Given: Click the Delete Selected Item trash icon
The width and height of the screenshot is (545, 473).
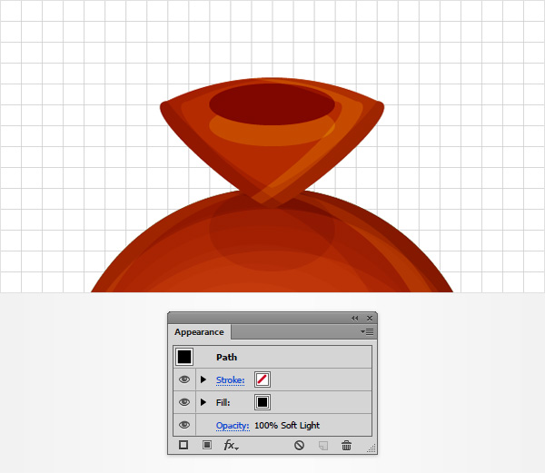Looking at the screenshot, I should click(x=347, y=445).
